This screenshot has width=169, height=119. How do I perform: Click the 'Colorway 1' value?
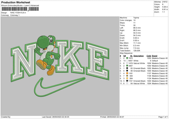pyautogui.click(x=15, y=15)
